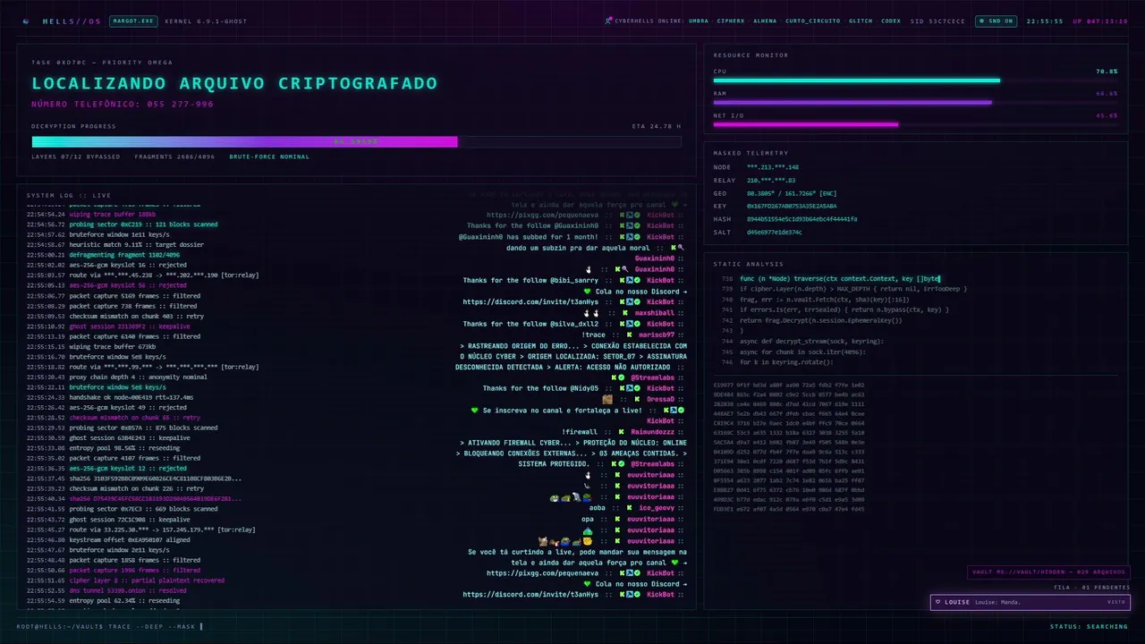This screenshot has height=644, width=1145.
Task: Click code line 738 in Static Analysis
Action: coord(839,279)
